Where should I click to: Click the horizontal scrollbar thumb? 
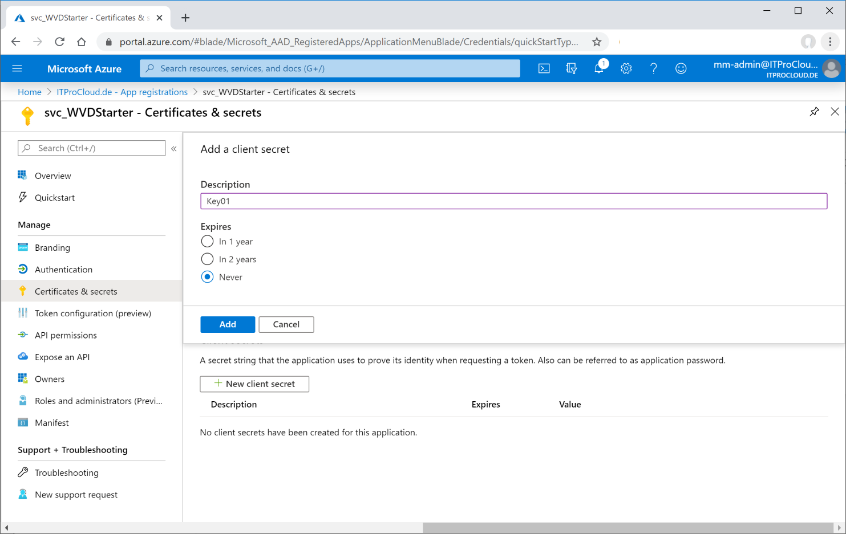pos(628,528)
